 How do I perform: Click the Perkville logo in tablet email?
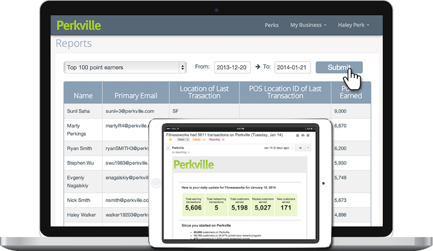[193, 164]
